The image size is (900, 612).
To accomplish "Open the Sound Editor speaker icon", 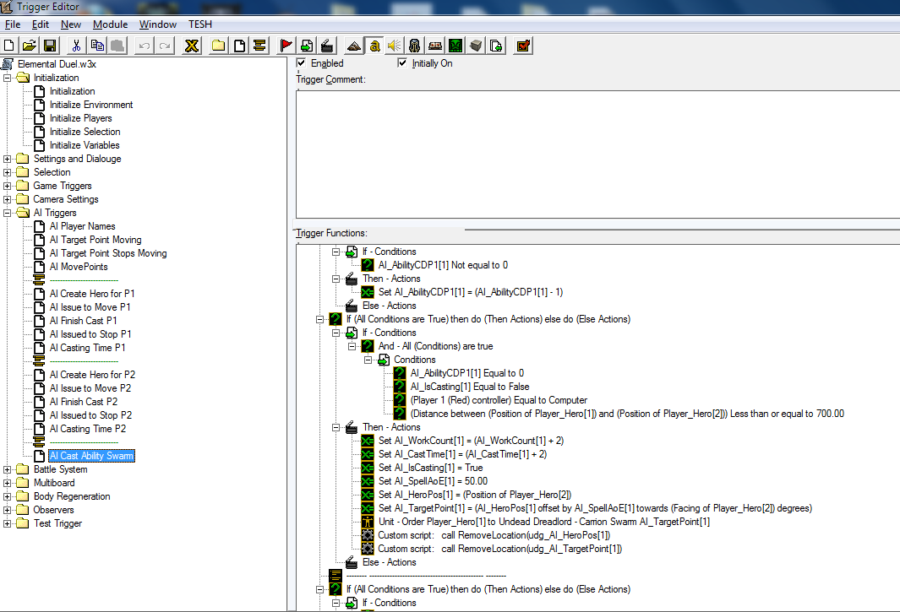I will [x=395, y=46].
